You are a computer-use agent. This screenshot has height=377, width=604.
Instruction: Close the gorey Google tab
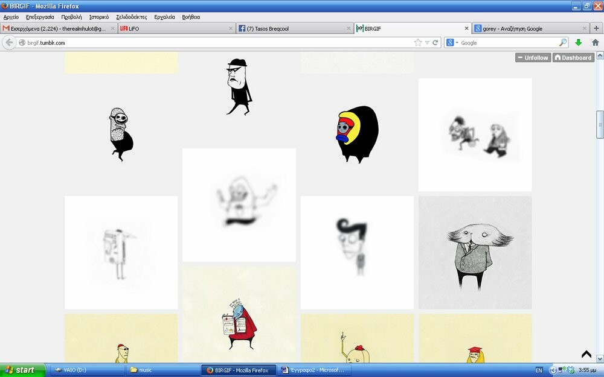(x=584, y=28)
